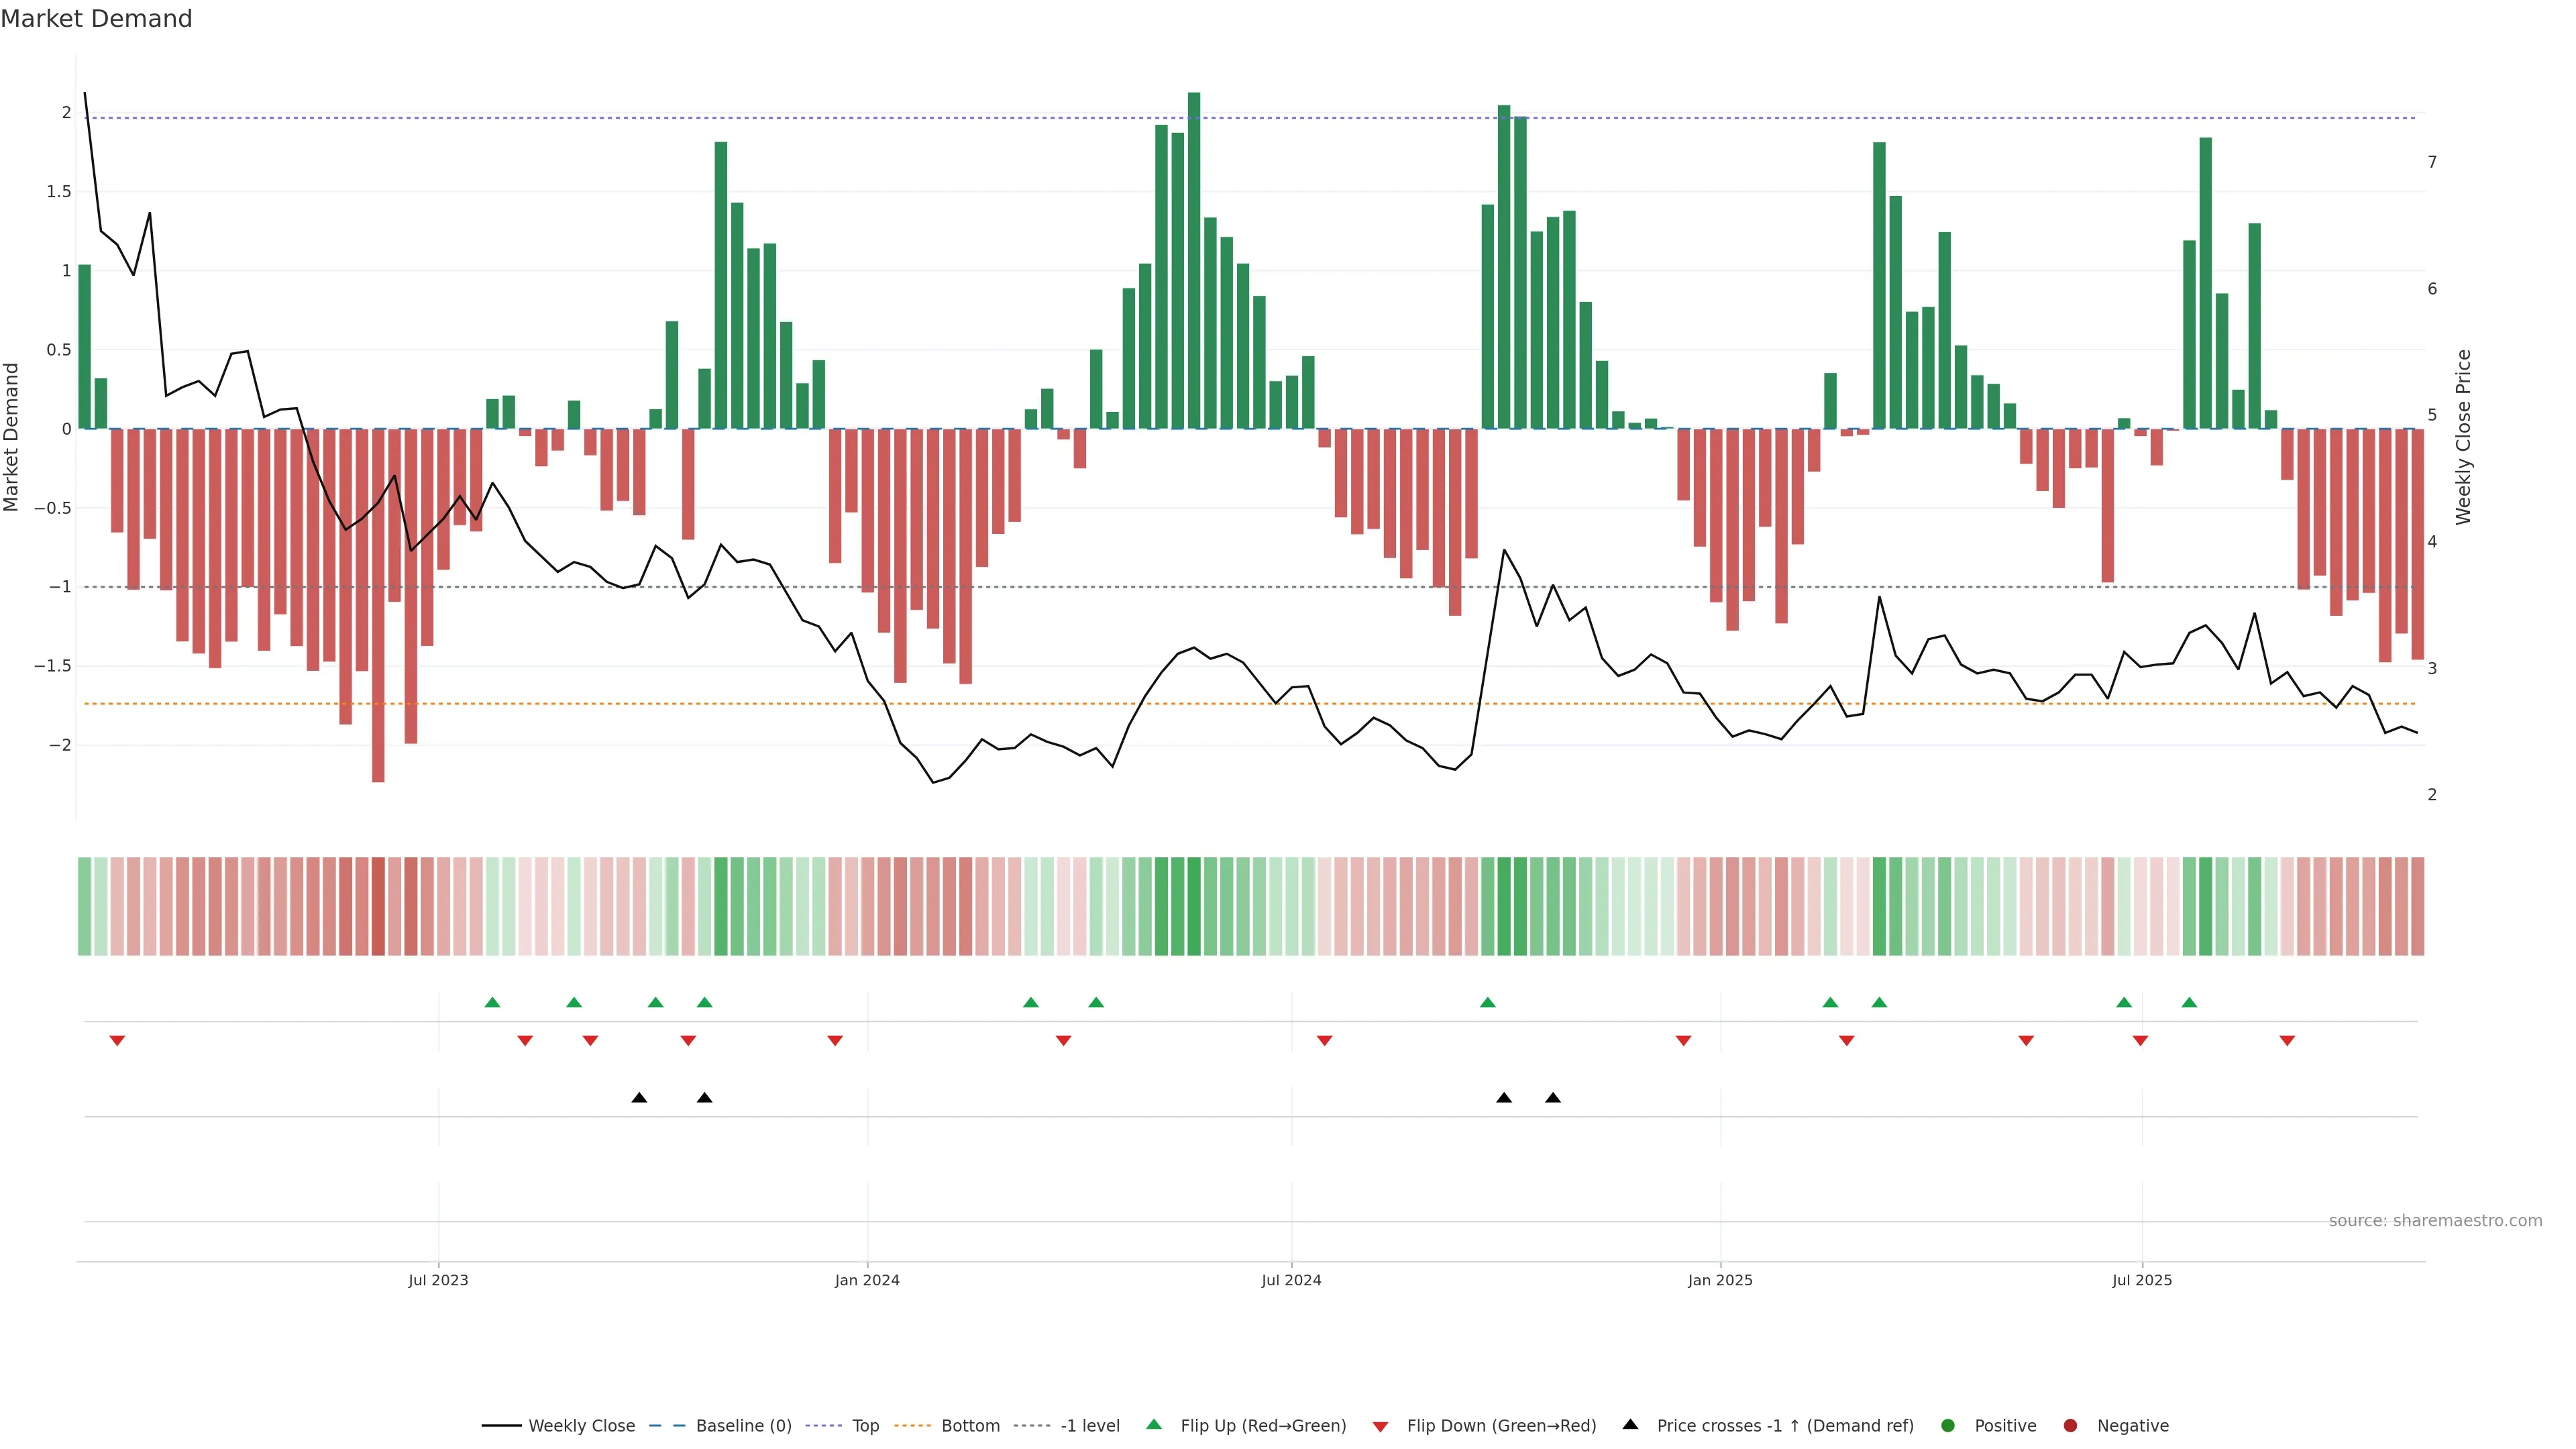Click the rightmost green Flip Up marker
This screenshot has height=1449, width=2576.
2189,1002
